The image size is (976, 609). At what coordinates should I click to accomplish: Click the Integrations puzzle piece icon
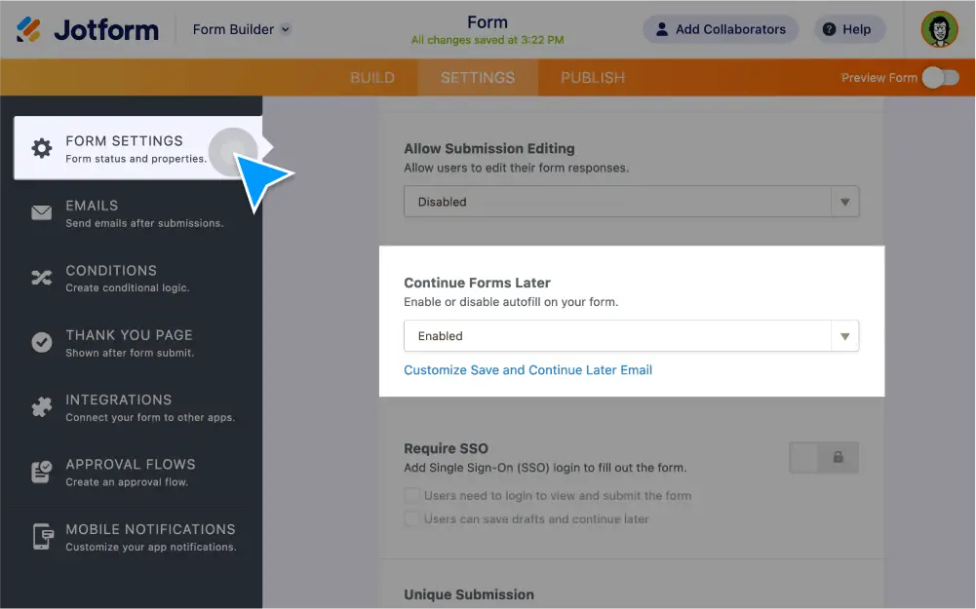pyautogui.click(x=41, y=407)
